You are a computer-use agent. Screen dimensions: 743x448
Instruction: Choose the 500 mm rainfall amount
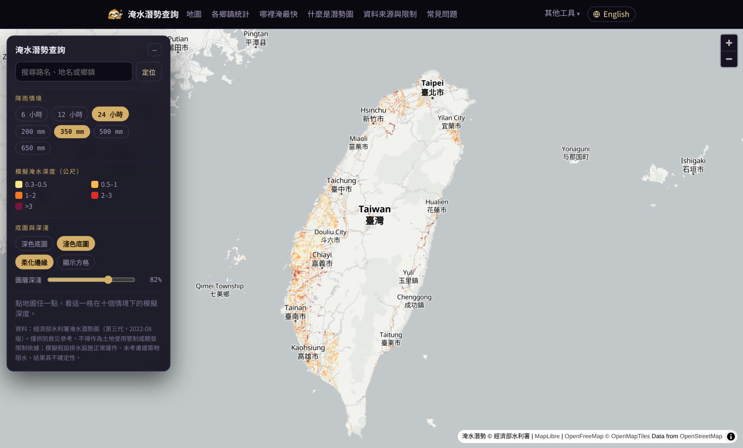(x=111, y=132)
